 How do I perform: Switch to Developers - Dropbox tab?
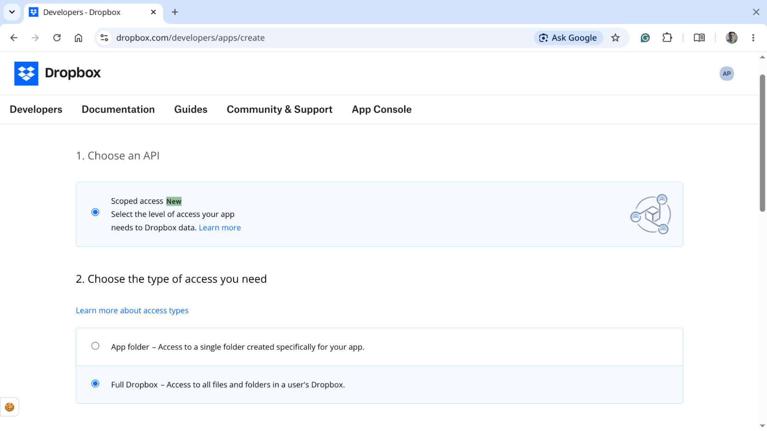tap(94, 12)
